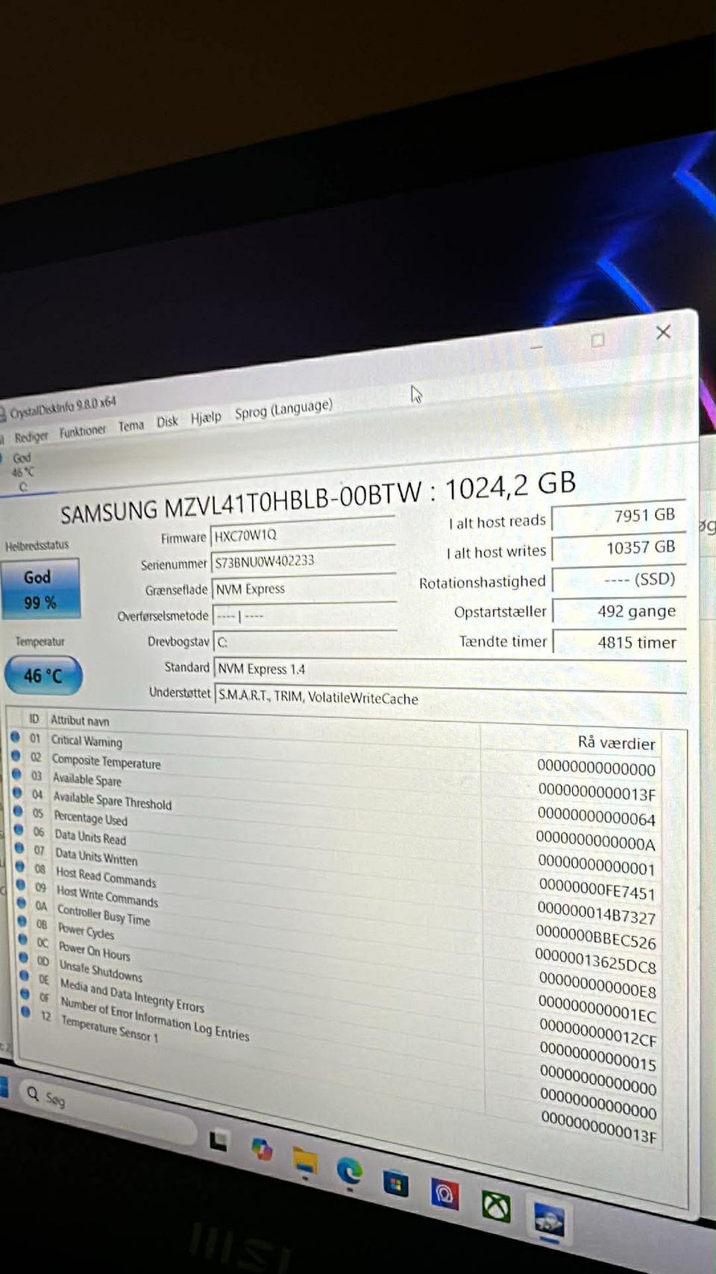This screenshot has width=716, height=1274.
Task: Maximize the CrystalDiskInfo window
Action: (597, 340)
